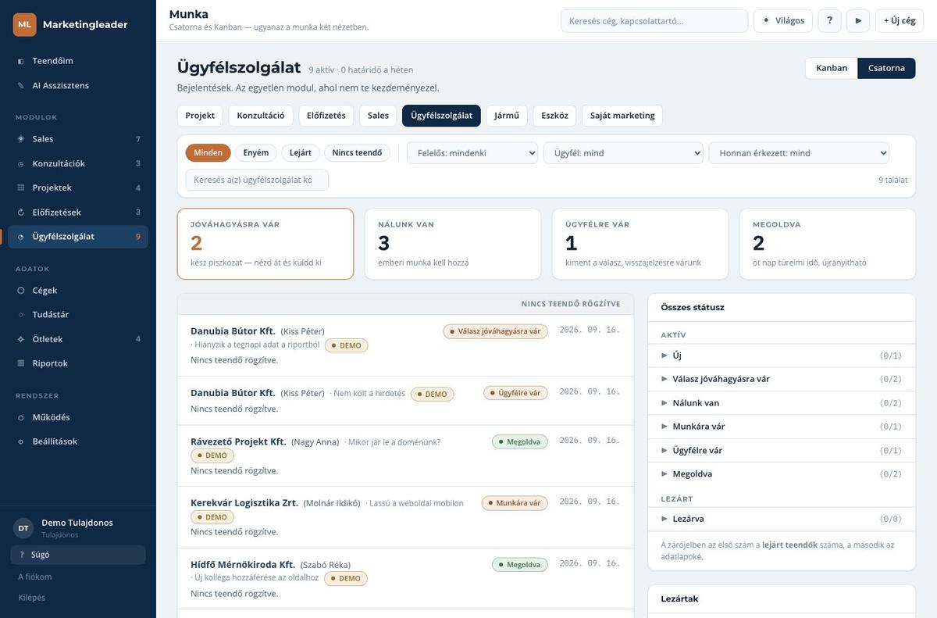Toggle the Világos theme button
The width and height of the screenshot is (937, 618).
pyautogui.click(x=783, y=20)
